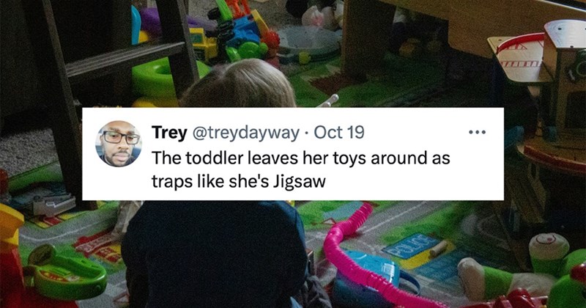
Task: Click the tweet text about toddler toys
Action: click(x=300, y=169)
